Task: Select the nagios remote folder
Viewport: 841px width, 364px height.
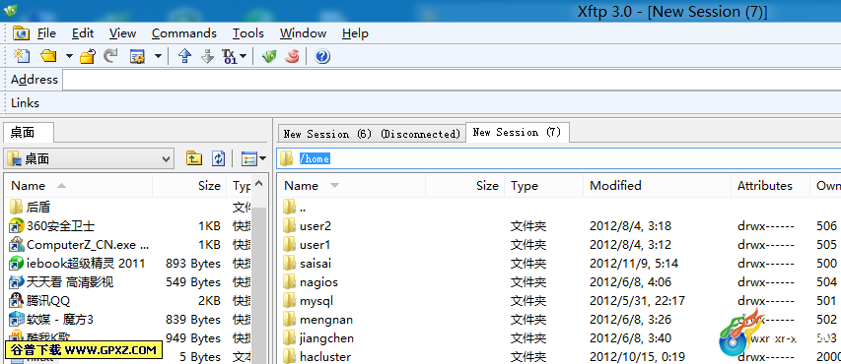Action: tap(318, 282)
